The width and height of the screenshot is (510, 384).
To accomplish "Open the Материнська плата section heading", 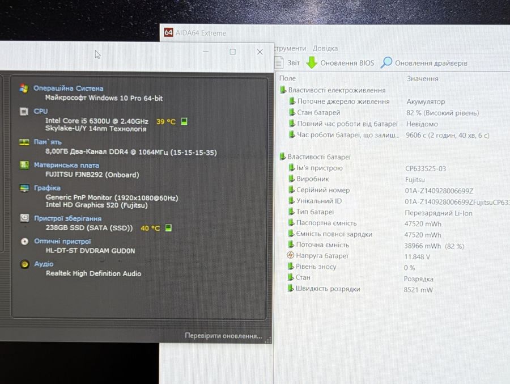I will 66,165.
